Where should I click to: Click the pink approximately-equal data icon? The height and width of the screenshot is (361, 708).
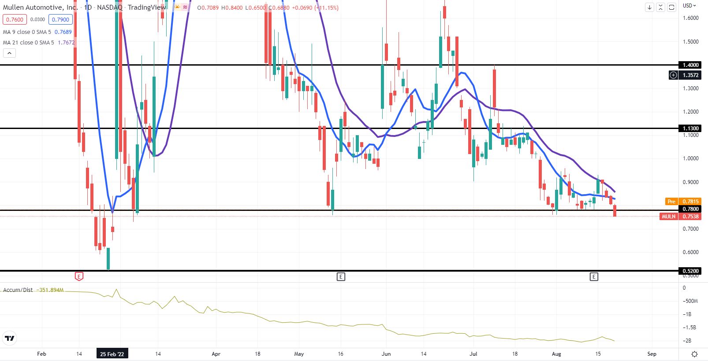pos(185,7)
